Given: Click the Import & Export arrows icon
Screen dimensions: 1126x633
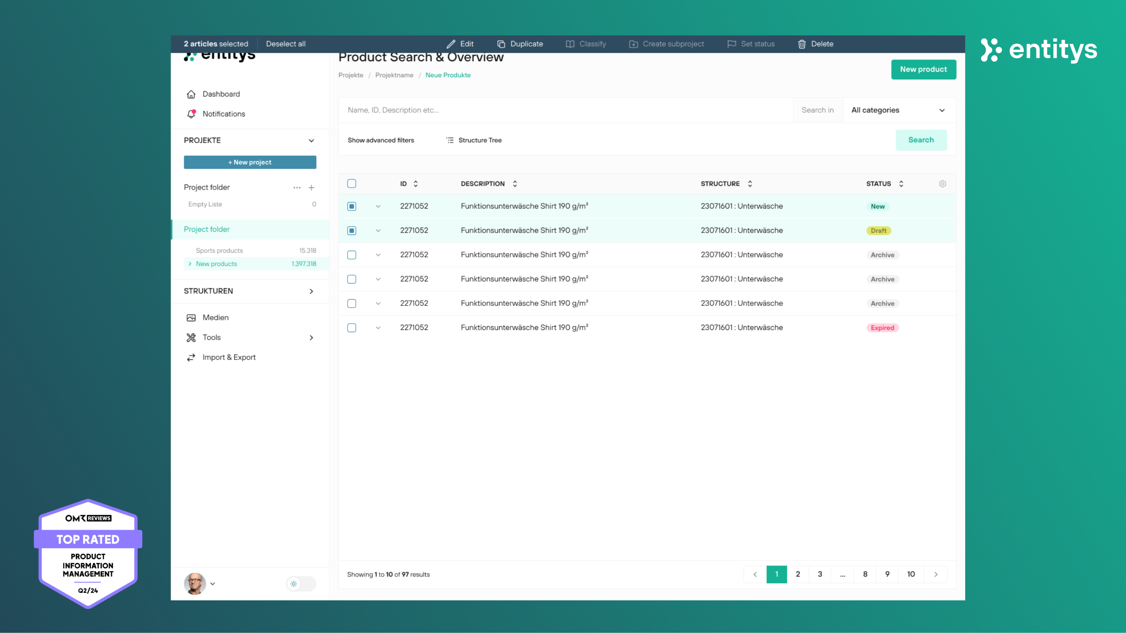Looking at the screenshot, I should pyautogui.click(x=191, y=357).
